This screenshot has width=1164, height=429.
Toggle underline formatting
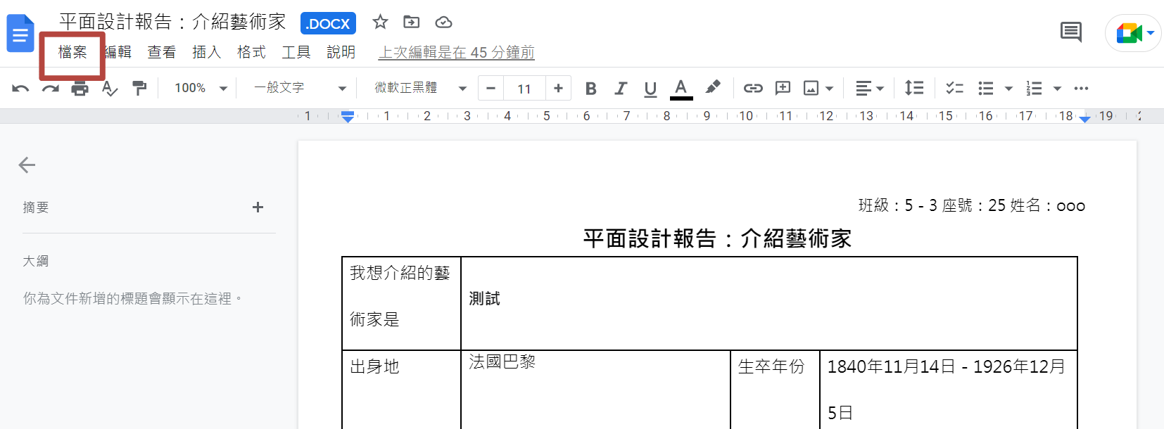pyautogui.click(x=650, y=88)
